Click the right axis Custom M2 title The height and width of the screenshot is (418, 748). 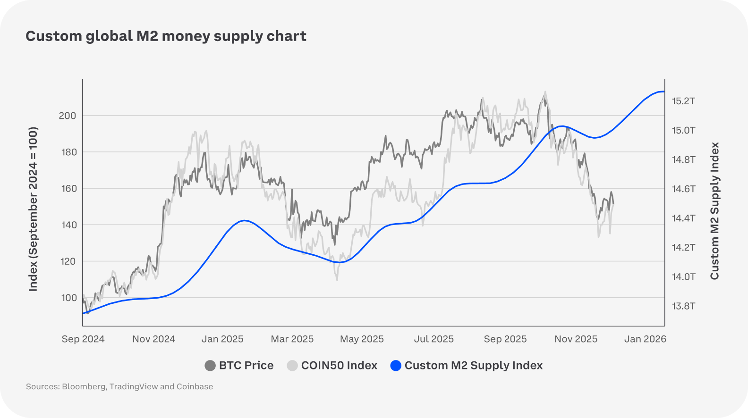tap(715, 211)
